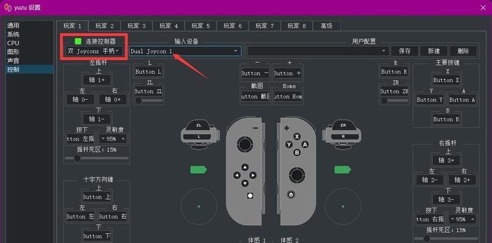Viewport: 492px width, 243px height.
Task: Switch to the 玩家 2 tab
Action: tap(104, 26)
